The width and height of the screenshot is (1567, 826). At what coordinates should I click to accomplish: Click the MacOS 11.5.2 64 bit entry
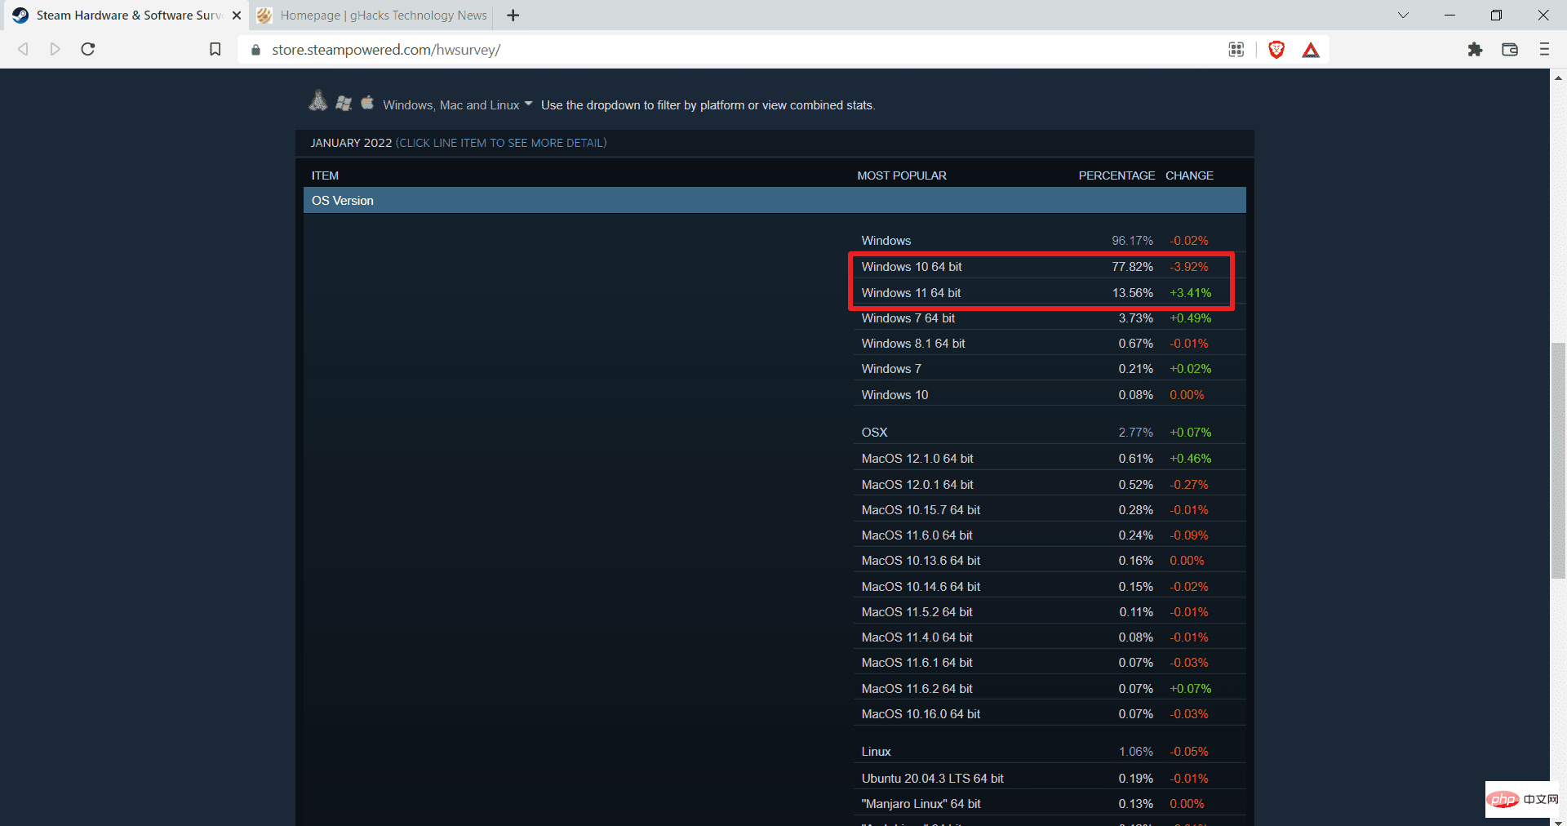(x=917, y=612)
